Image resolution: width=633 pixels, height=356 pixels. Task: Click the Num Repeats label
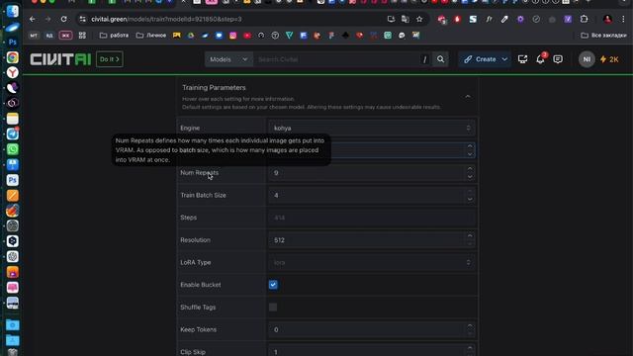pyautogui.click(x=199, y=173)
